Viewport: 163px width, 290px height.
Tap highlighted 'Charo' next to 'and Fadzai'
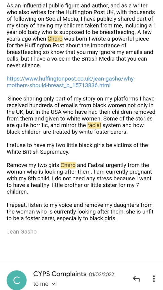tap(68, 165)
